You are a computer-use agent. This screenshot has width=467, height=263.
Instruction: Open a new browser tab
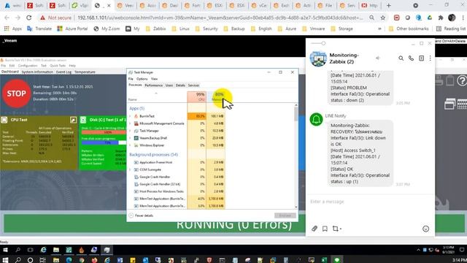[x=388, y=5]
